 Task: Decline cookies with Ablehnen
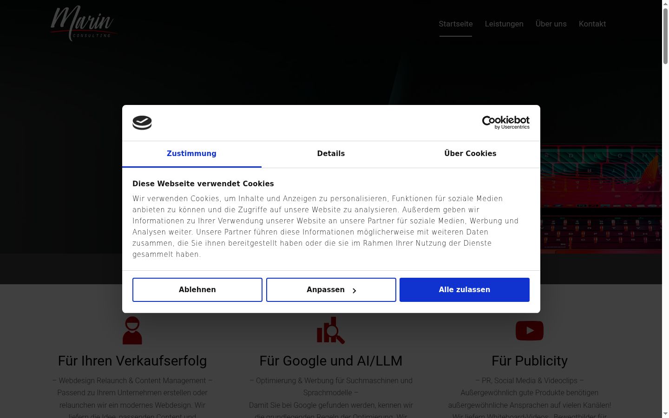[x=197, y=290]
